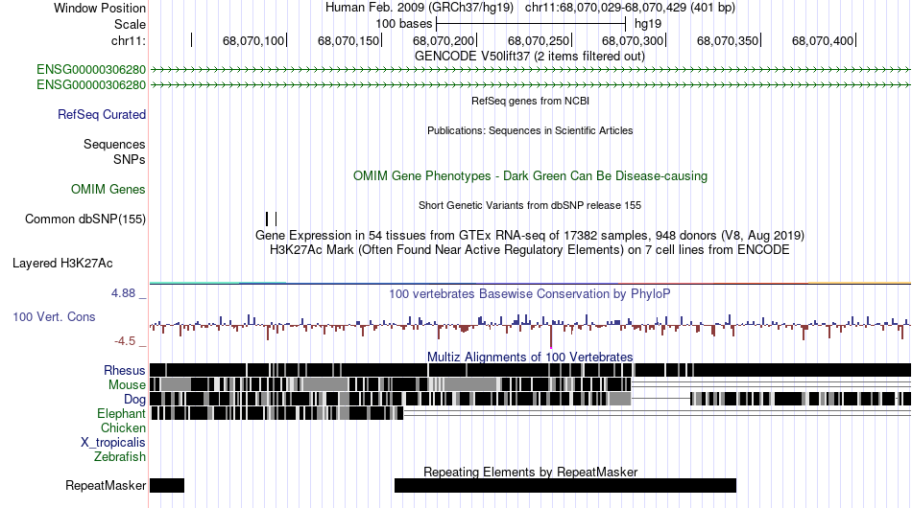912x508 pixels.
Task: Click the 68,070,150 ruler position
Action: tap(348, 40)
